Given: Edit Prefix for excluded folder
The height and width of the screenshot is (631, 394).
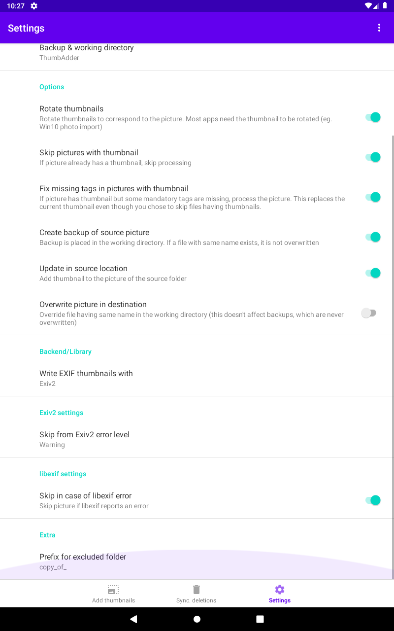Looking at the screenshot, I should (x=83, y=561).
